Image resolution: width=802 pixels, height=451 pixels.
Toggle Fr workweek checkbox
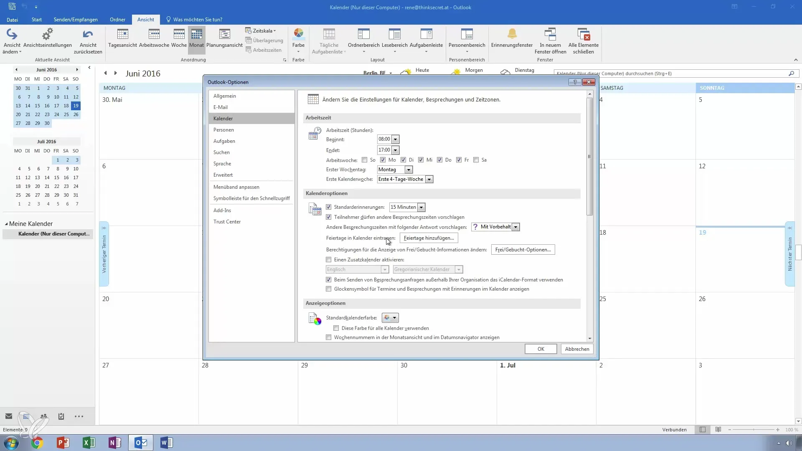coord(459,160)
